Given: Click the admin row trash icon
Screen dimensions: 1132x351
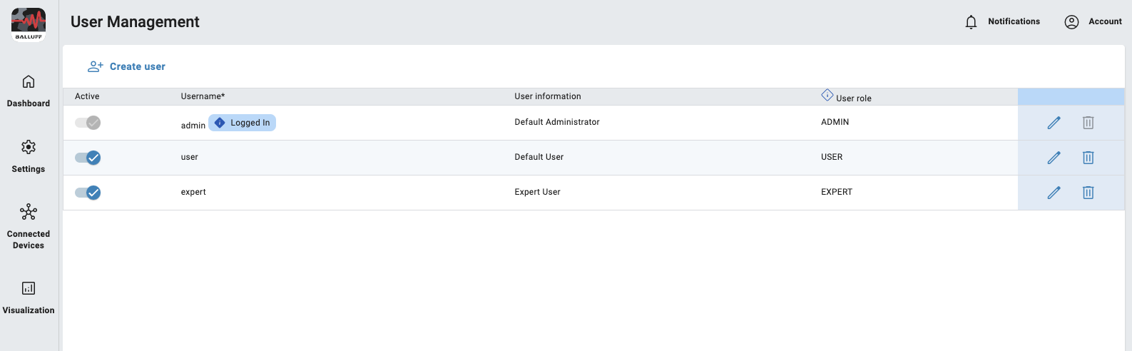Looking at the screenshot, I should coord(1088,123).
